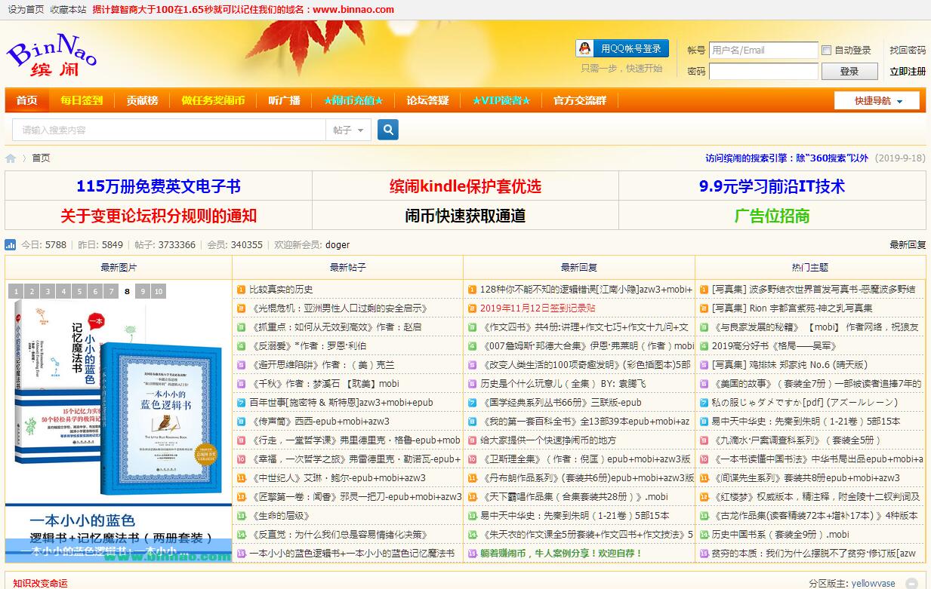Switch carousel to slide 1
This screenshot has height=589, width=931.
pyautogui.click(x=16, y=292)
